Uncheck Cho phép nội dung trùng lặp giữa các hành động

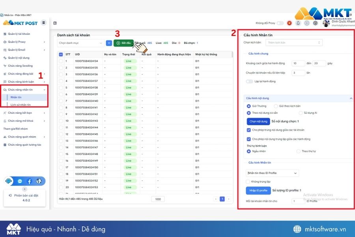coord(248,139)
